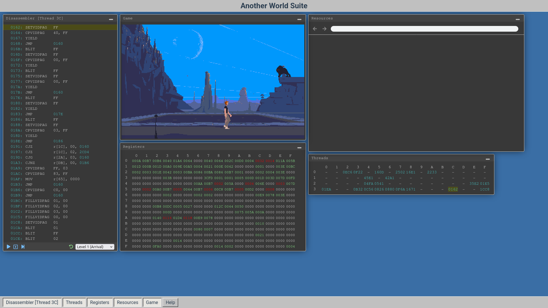This screenshot has height=308, width=548.
Task: Select the Game tab in bottom bar
Action: 152,303
